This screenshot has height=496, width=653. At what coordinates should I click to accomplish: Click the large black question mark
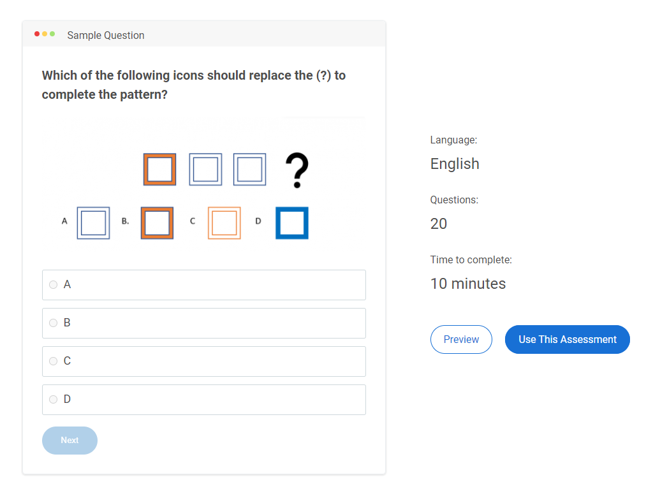click(x=297, y=170)
